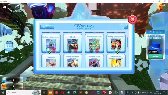Open WhatsApp from the taskbar
Viewport: 168px width, 95px height.
click(x=116, y=93)
